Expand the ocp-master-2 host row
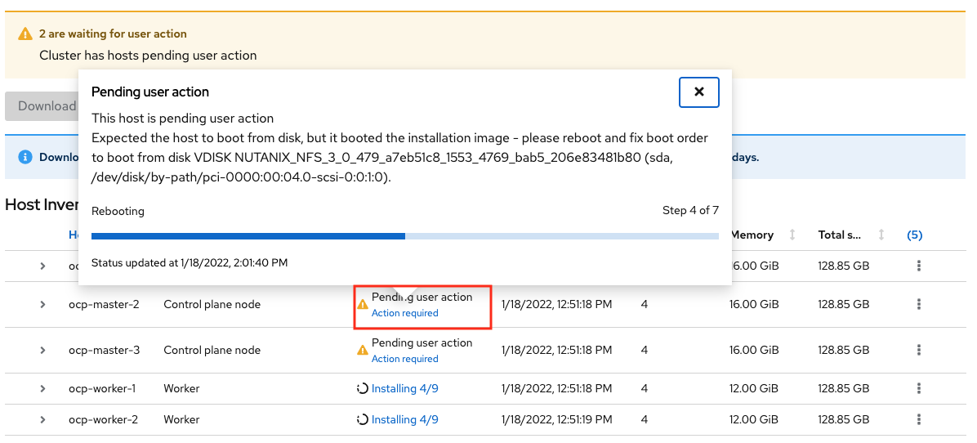 point(42,304)
